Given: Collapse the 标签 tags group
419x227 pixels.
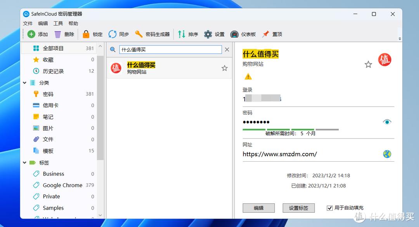Looking at the screenshot, I should pyautogui.click(x=25, y=163).
